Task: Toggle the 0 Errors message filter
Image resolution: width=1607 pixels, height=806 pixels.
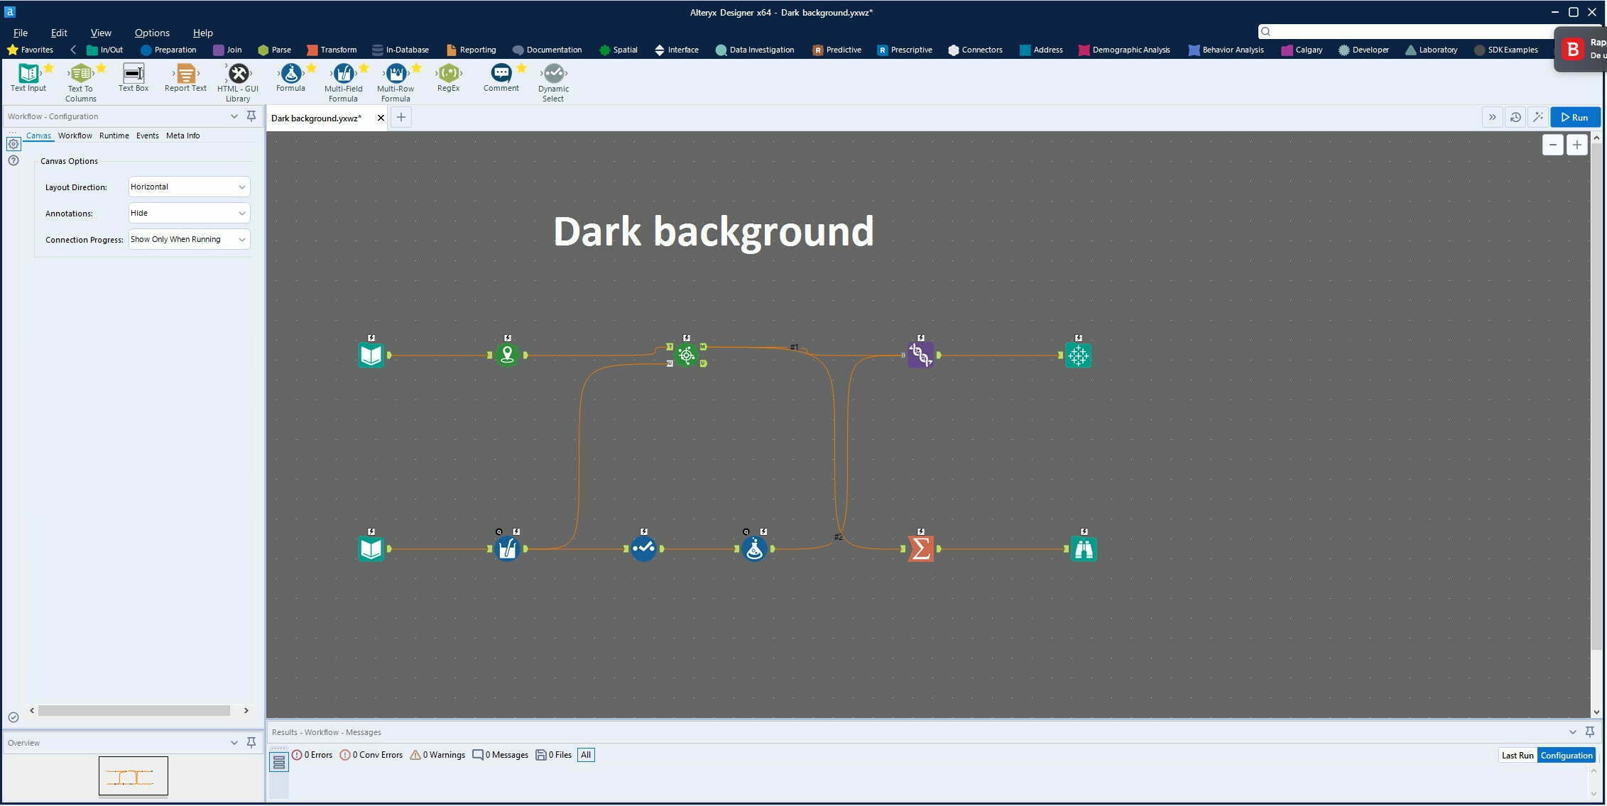Action: tap(312, 755)
